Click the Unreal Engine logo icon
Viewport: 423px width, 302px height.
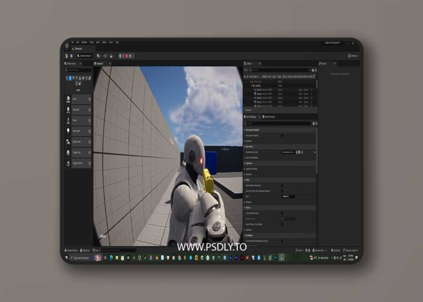(x=68, y=45)
